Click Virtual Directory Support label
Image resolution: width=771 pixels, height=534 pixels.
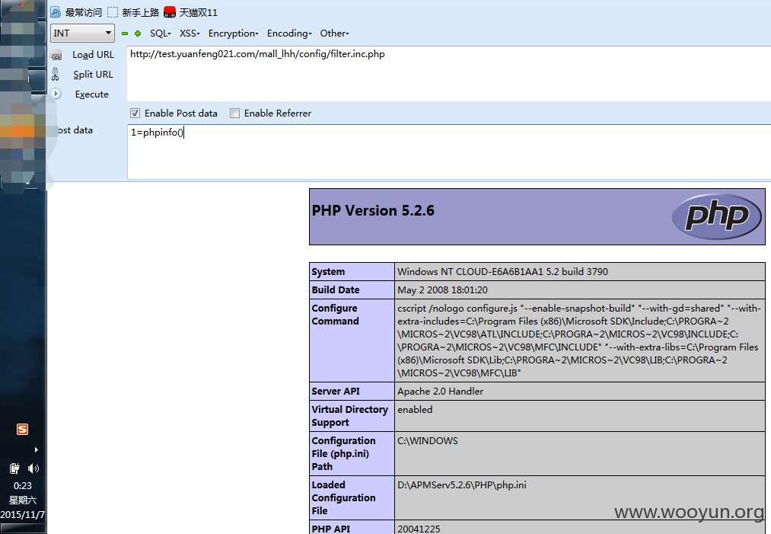(349, 416)
